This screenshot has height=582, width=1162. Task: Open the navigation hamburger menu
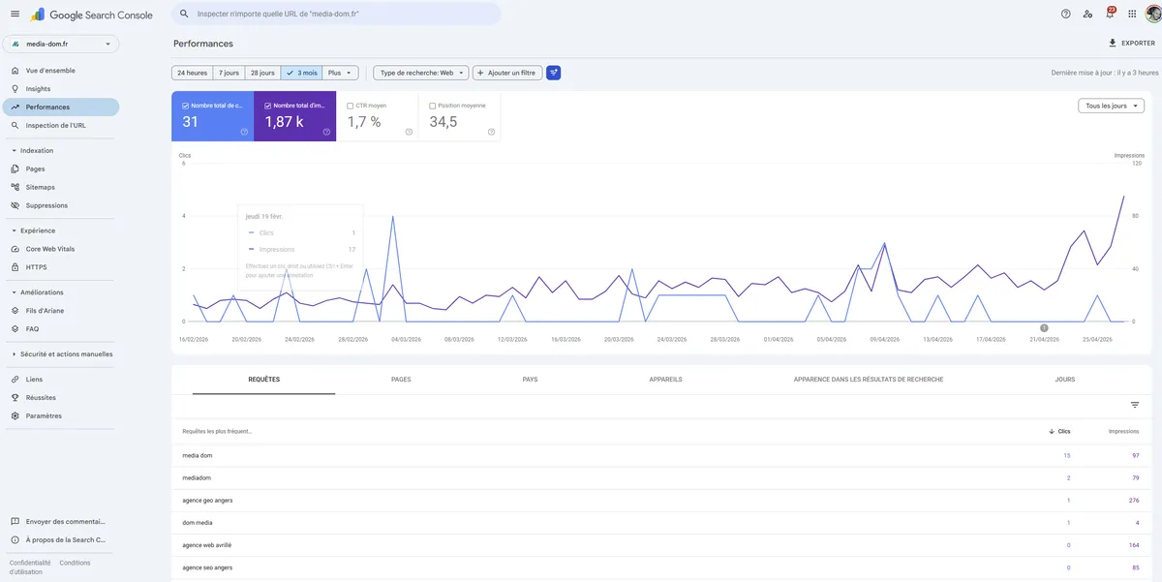(x=15, y=14)
